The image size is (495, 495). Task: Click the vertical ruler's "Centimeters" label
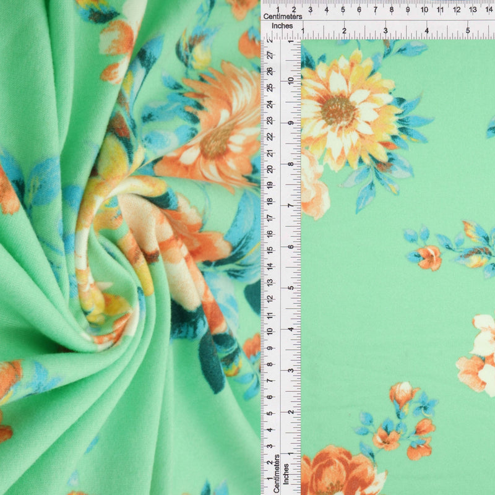pyautogui.click(x=276, y=473)
